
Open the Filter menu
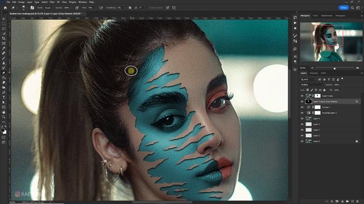pyautogui.click(x=52, y=2)
